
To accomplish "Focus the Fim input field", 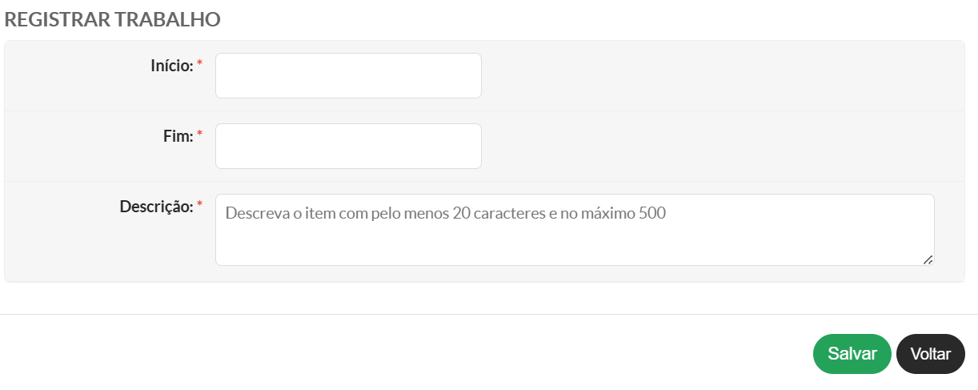I will click(348, 147).
